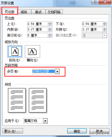Increase the 外侧 margin with up arrow
Screen dimensions: 112x137
105,29
